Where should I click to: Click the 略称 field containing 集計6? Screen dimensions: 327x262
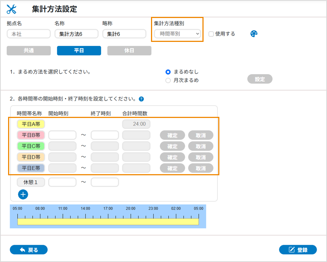[x=124, y=33]
